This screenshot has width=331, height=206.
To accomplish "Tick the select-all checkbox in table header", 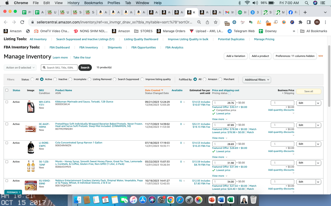I will 7,90.
